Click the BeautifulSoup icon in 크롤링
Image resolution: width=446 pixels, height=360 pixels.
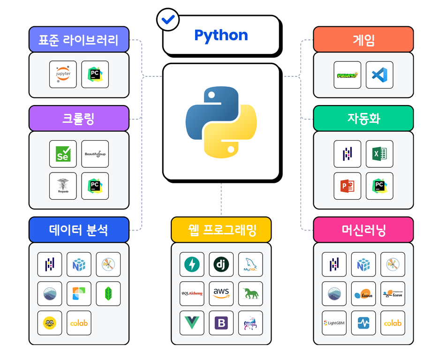point(95,154)
